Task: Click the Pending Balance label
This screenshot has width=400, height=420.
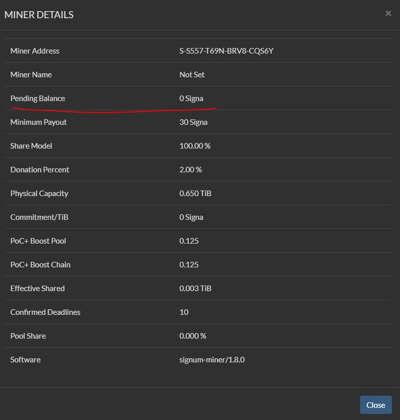Action: click(x=37, y=99)
